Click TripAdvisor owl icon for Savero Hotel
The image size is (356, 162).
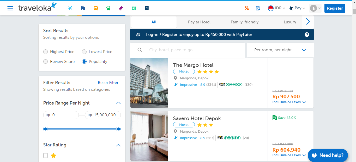click(220, 138)
